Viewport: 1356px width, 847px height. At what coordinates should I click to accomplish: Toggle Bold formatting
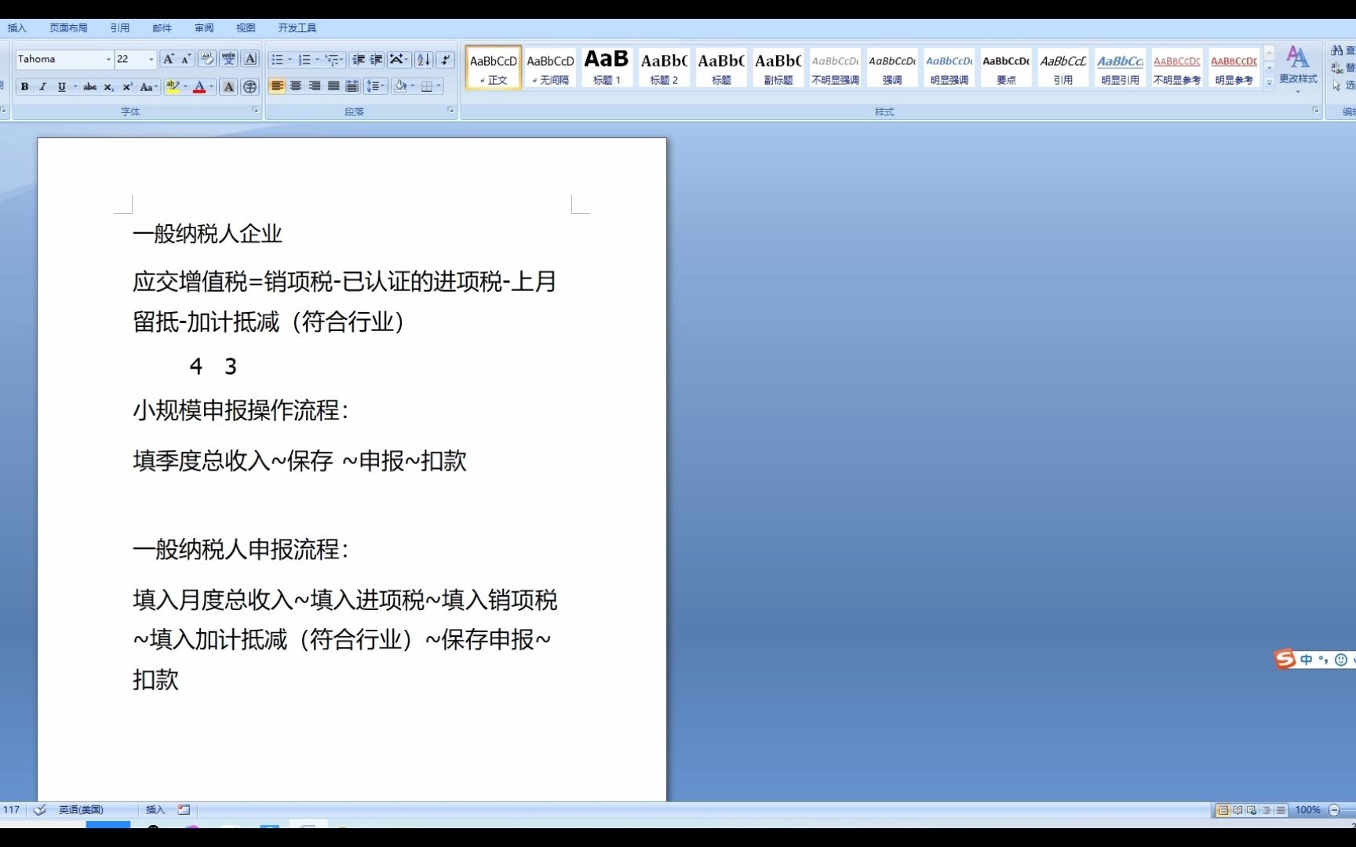click(24, 87)
